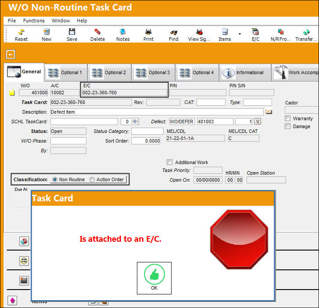Switch to the Optional 3 tab

click(x=153, y=73)
